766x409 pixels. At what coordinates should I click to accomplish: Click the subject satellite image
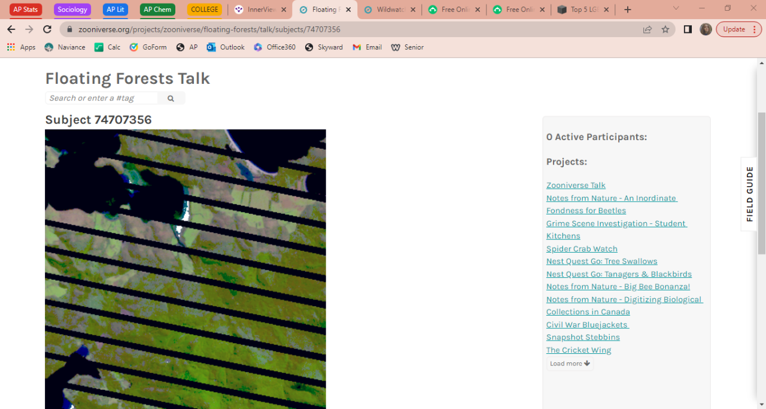click(186, 269)
